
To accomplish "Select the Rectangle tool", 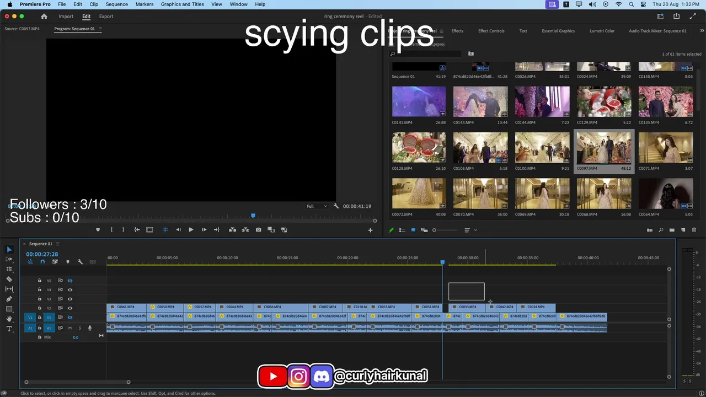I will pyautogui.click(x=9, y=309).
